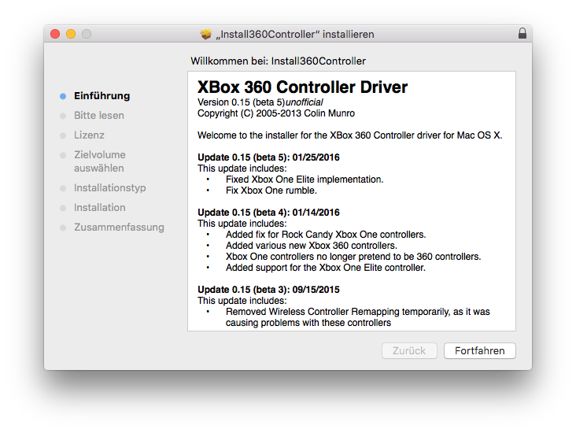Select the Bitte lesen step
This screenshot has width=576, height=433.
98,116
